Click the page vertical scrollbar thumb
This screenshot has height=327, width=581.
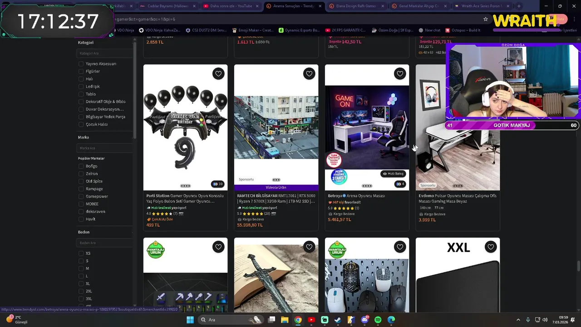578,267
